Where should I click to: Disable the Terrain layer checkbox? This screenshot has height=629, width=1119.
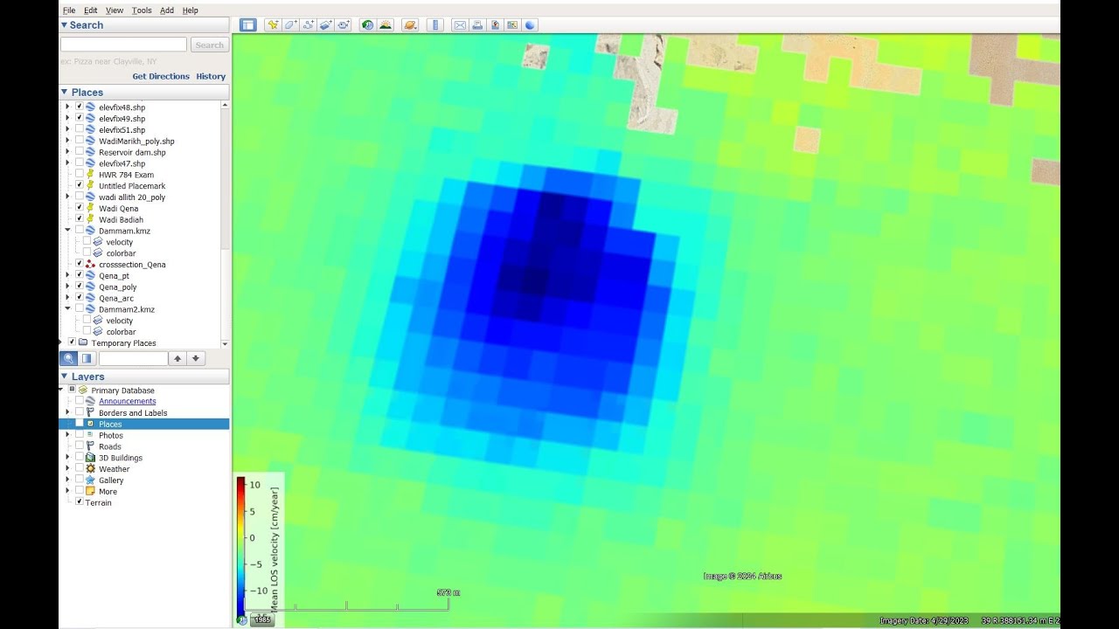pos(80,502)
